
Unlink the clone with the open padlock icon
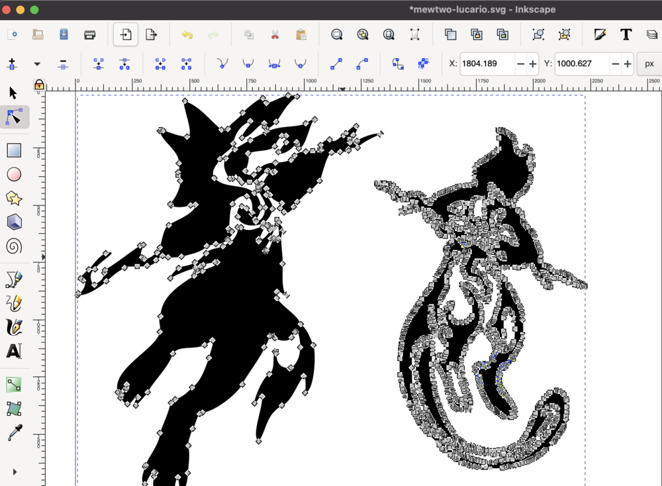pyautogui.click(x=502, y=34)
